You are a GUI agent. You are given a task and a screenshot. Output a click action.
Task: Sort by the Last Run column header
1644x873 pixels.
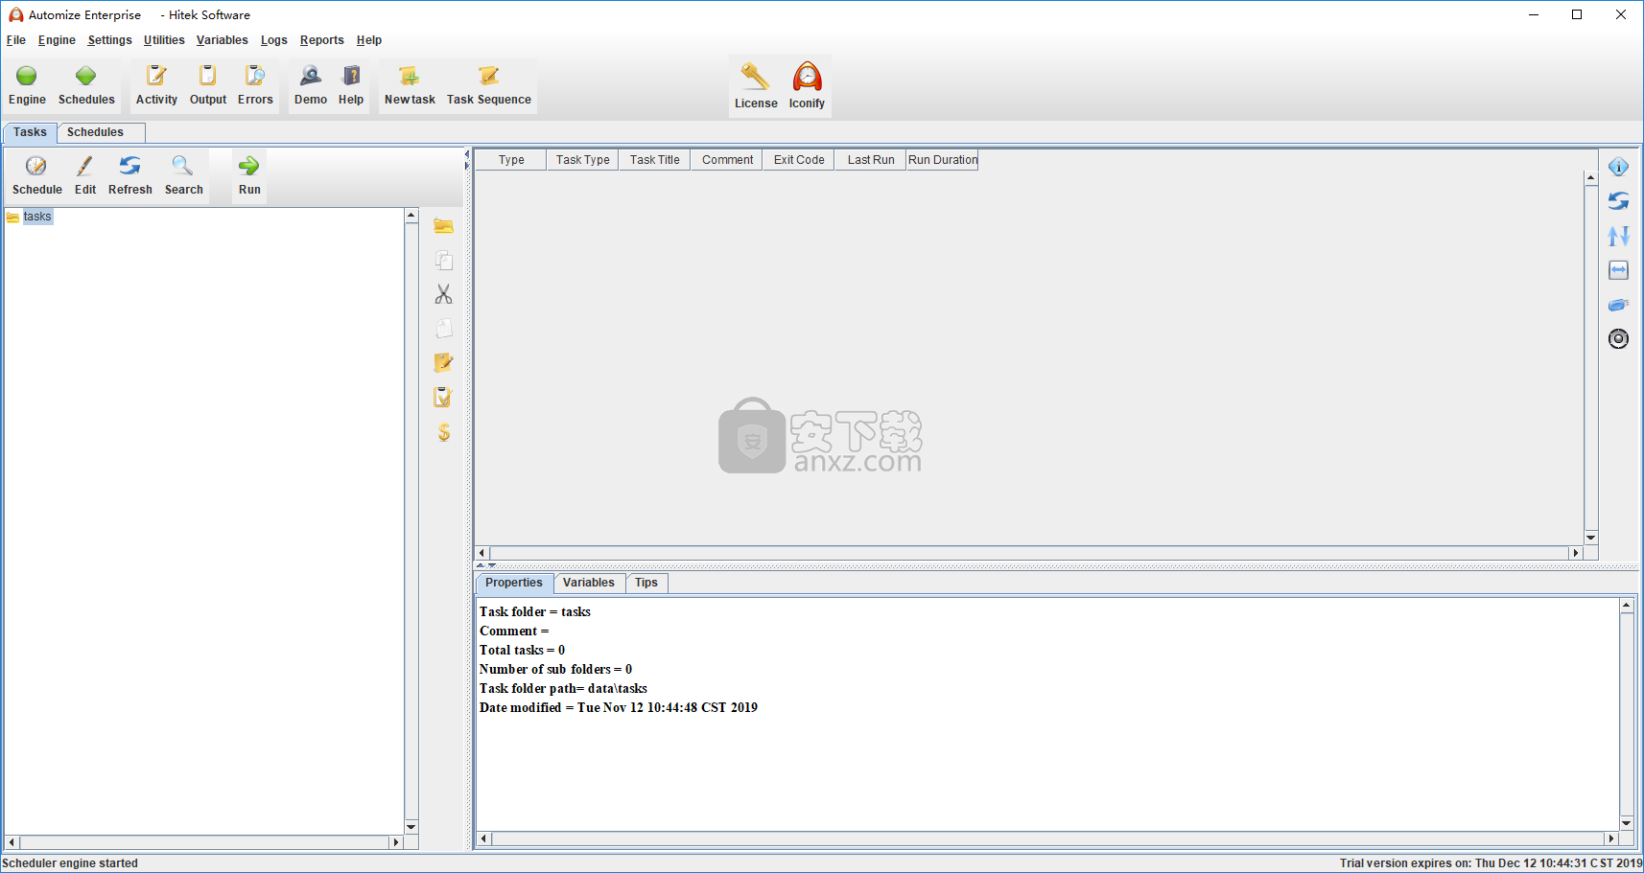point(871,160)
